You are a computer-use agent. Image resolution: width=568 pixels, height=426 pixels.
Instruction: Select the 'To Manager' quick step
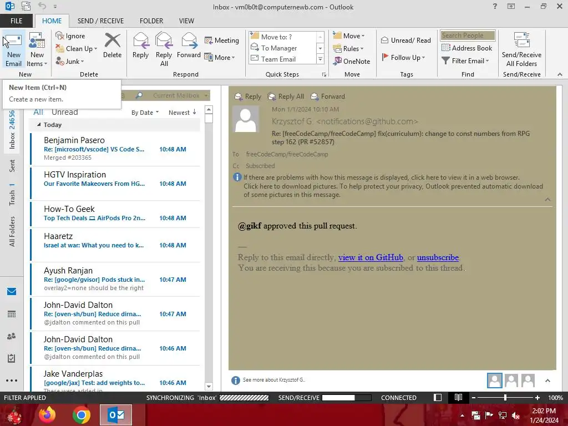(x=282, y=48)
